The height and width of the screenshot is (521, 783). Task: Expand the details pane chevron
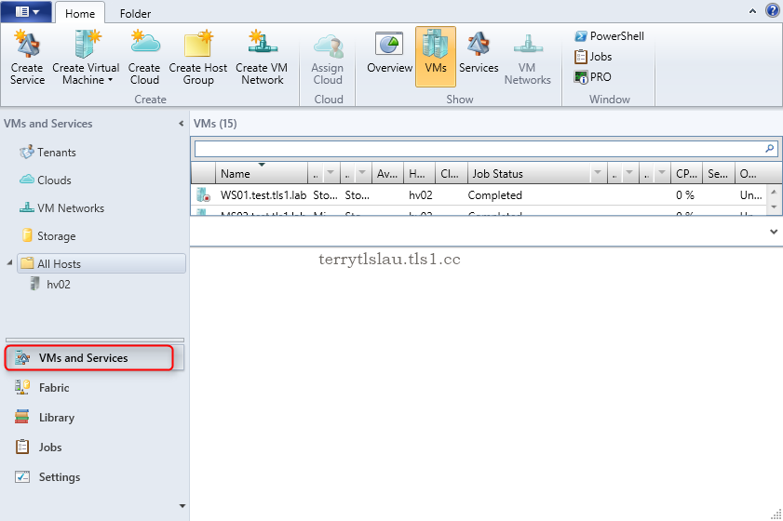pos(774,232)
